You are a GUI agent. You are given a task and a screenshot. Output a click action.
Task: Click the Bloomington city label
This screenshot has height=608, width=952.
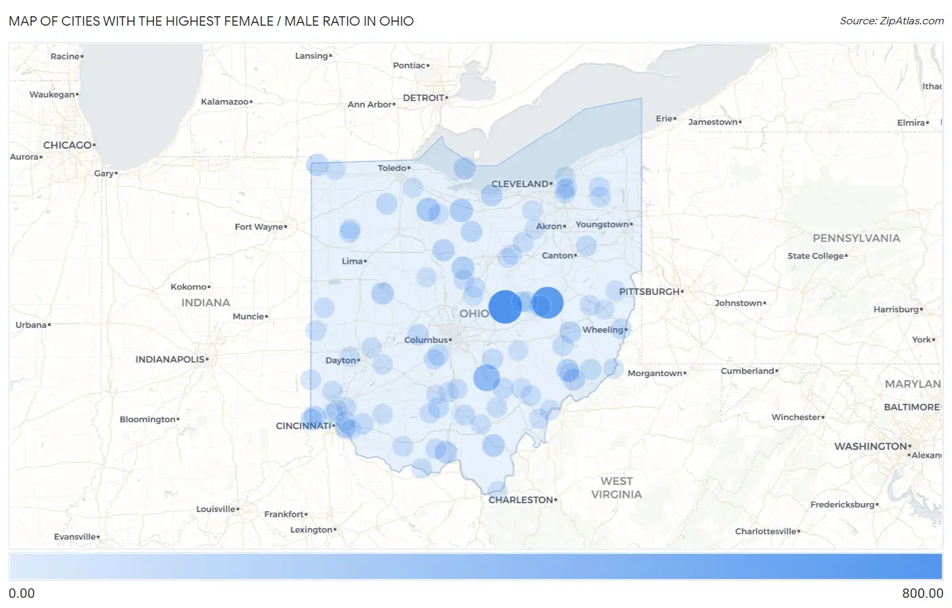tap(148, 420)
